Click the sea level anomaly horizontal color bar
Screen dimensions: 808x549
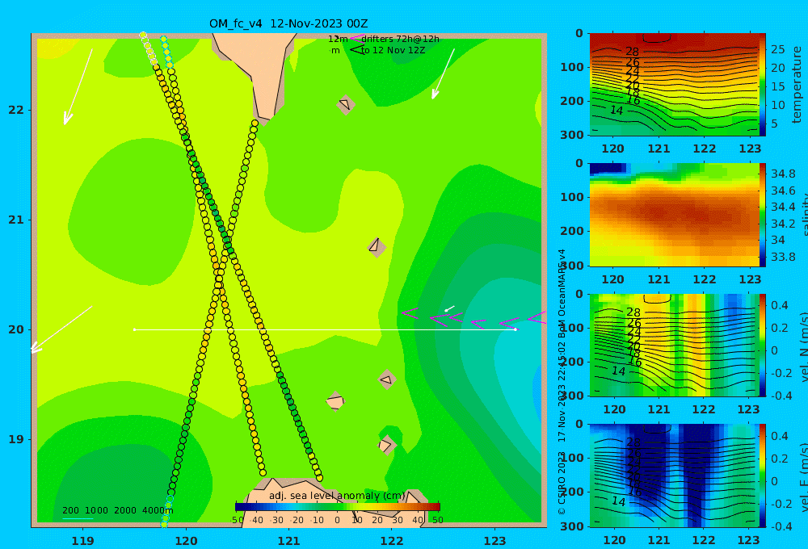338,507
